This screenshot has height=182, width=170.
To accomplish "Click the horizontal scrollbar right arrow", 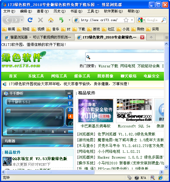I will click(161, 172).
